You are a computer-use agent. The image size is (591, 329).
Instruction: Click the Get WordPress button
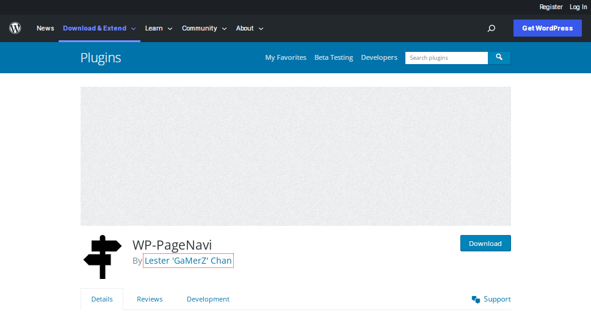coord(547,28)
